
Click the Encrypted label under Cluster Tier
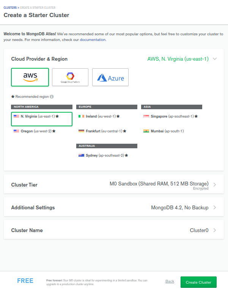click(x=201, y=188)
